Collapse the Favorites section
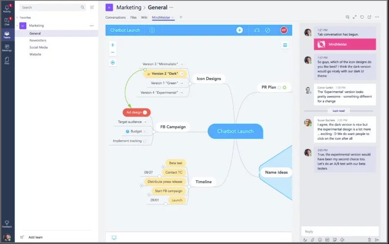 tap(18, 17)
